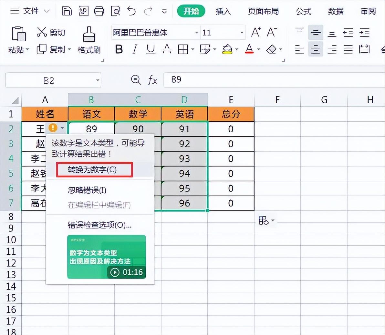Decrease indent icon
Viewport: 385px width, 335px height.
pos(348,32)
